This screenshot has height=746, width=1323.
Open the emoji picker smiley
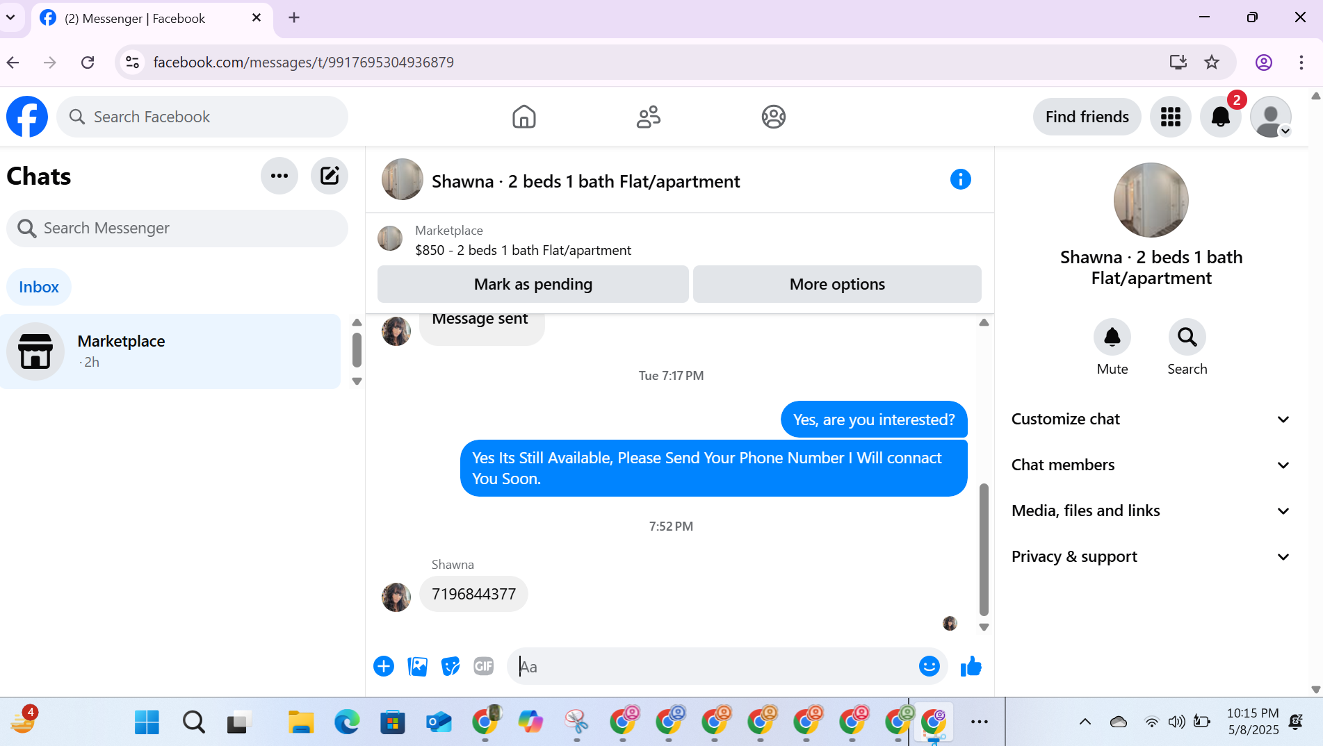coord(929,666)
